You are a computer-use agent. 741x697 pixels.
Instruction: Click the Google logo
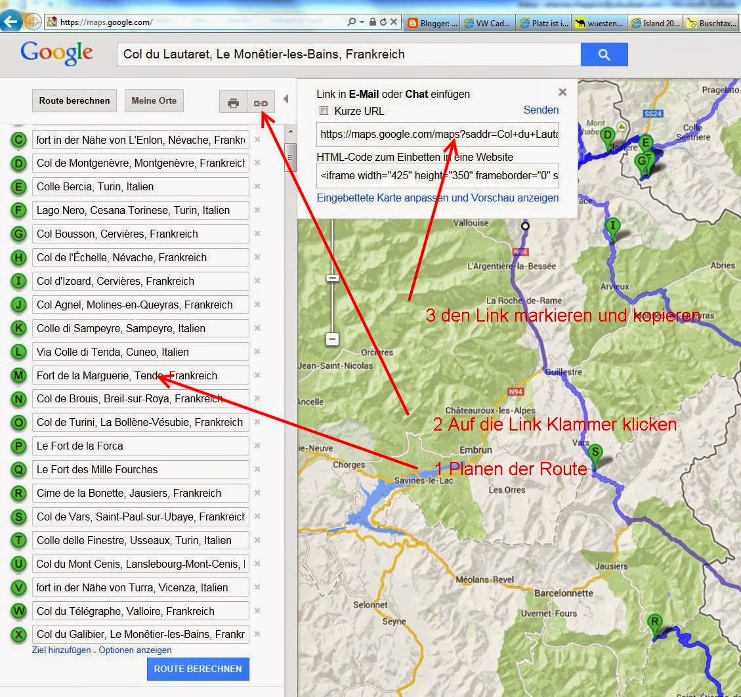(x=56, y=53)
